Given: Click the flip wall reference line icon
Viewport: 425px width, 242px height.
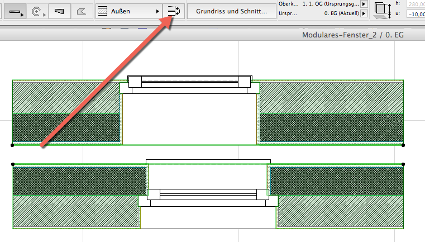Looking at the screenshot, I should pyautogui.click(x=173, y=11).
